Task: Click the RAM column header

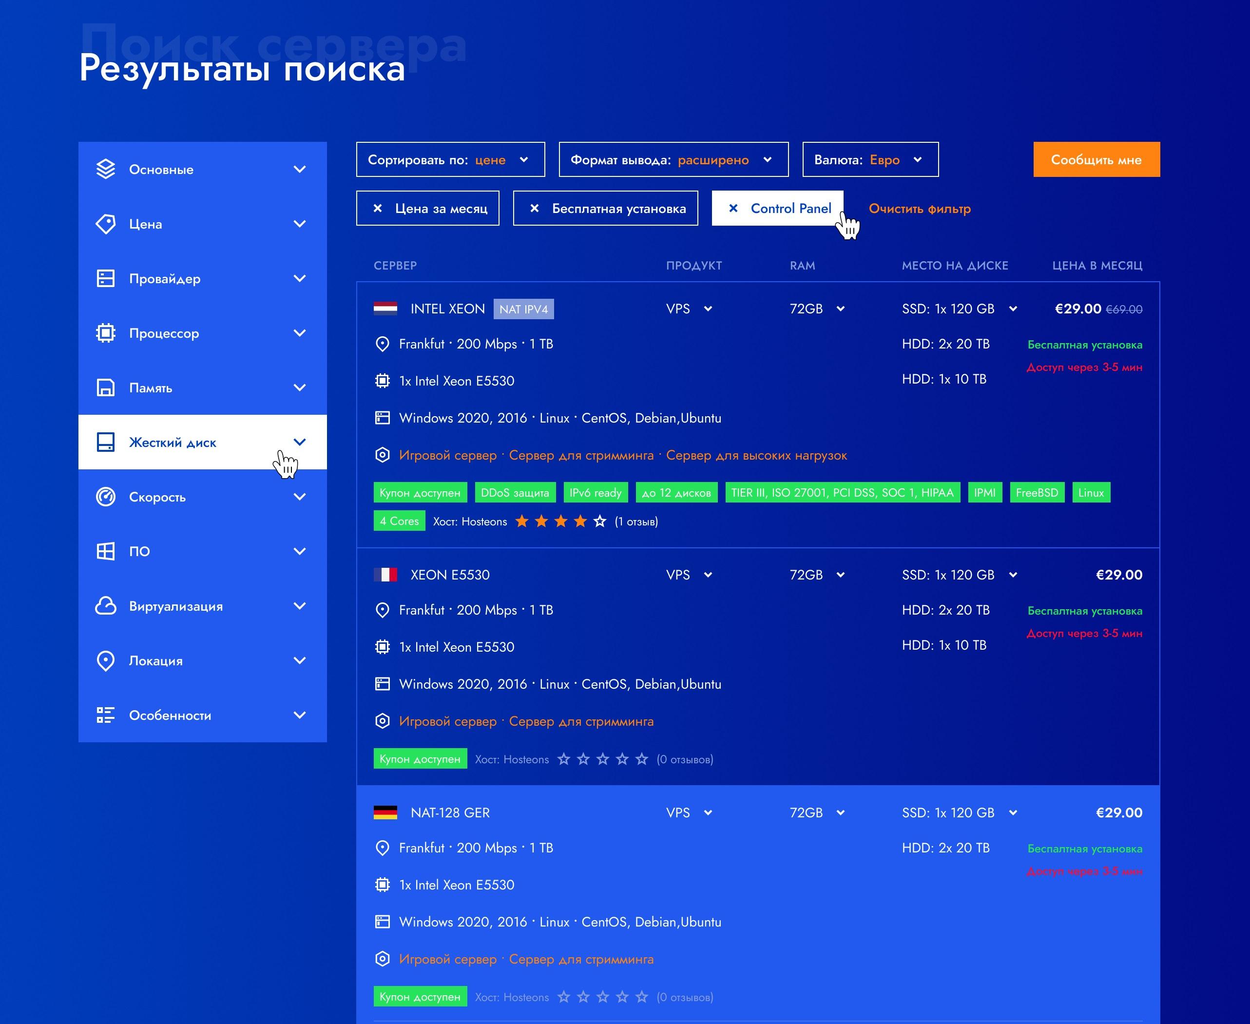Action: (x=803, y=266)
